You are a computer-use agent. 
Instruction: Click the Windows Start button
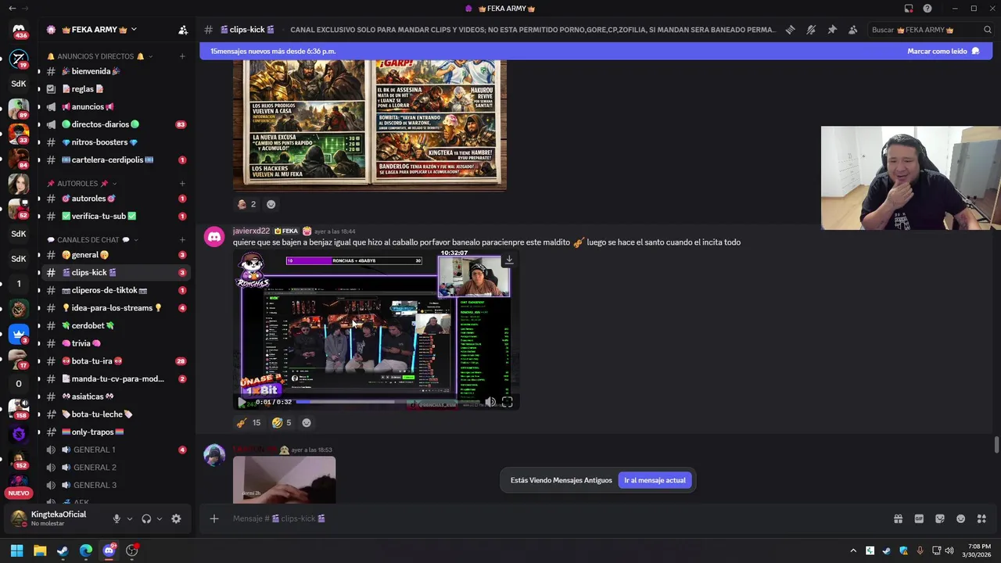(x=16, y=550)
